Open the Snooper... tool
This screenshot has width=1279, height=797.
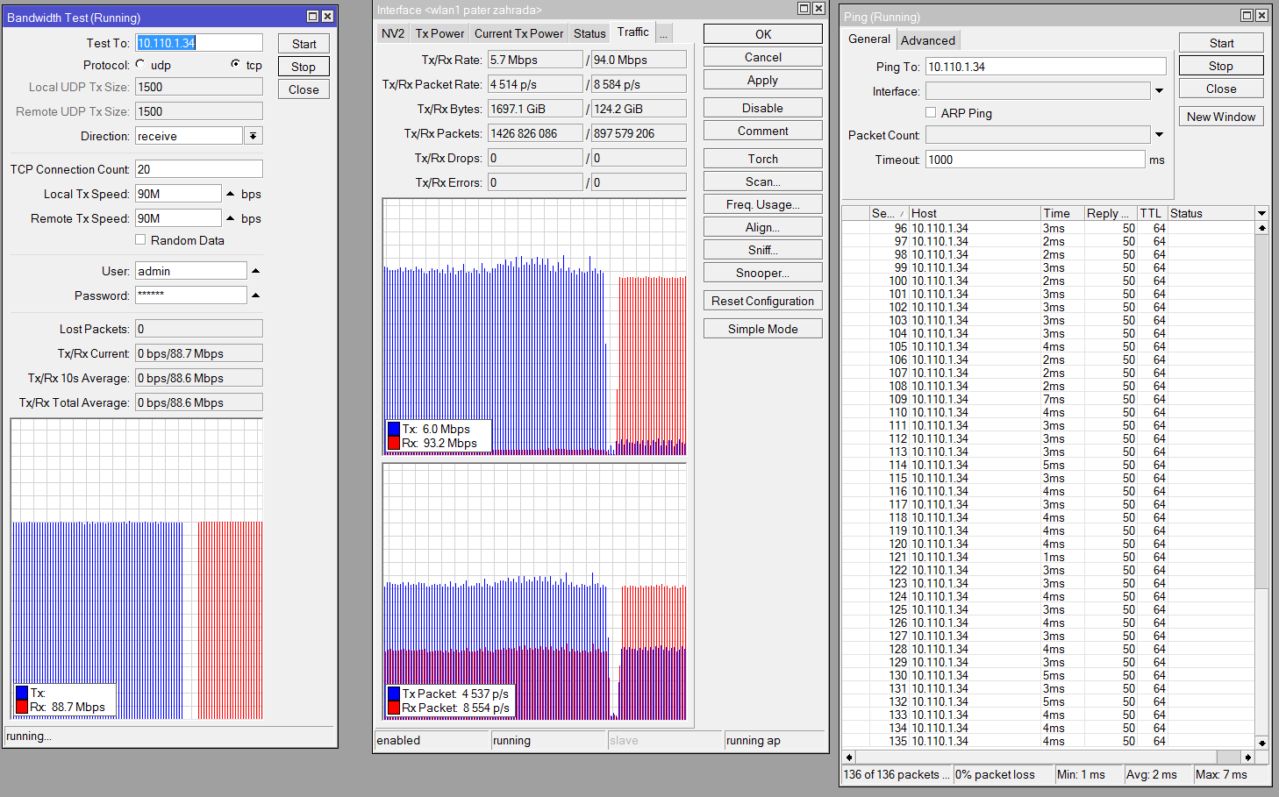click(763, 273)
